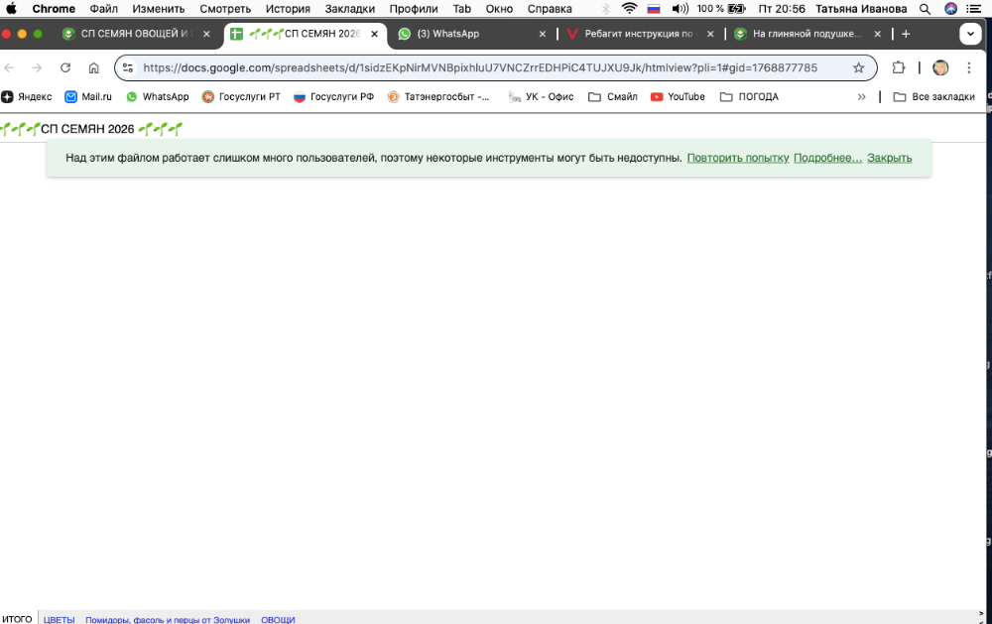Image resolution: width=992 pixels, height=624 pixels.
Task: Expand the tab search dropdown arrow
Action: click(x=970, y=34)
